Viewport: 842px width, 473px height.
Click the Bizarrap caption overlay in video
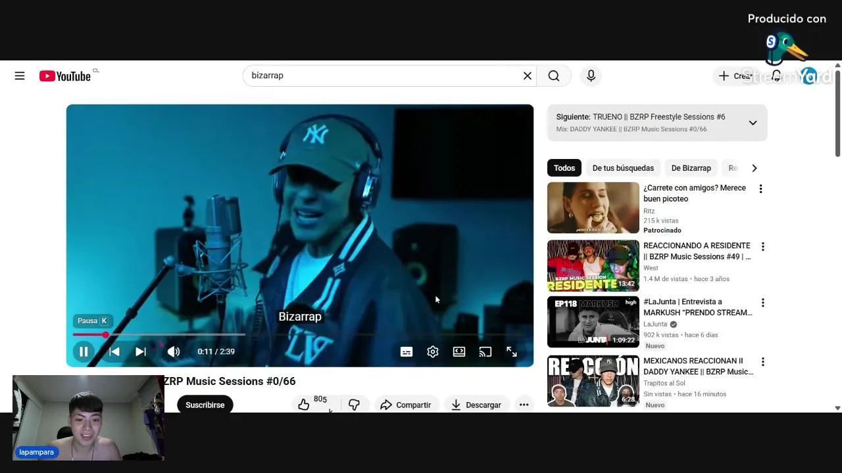(x=300, y=317)
